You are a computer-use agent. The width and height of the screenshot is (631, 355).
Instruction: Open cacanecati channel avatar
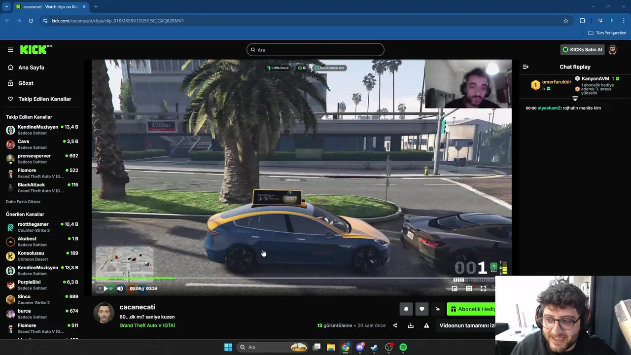click(104, 313)
